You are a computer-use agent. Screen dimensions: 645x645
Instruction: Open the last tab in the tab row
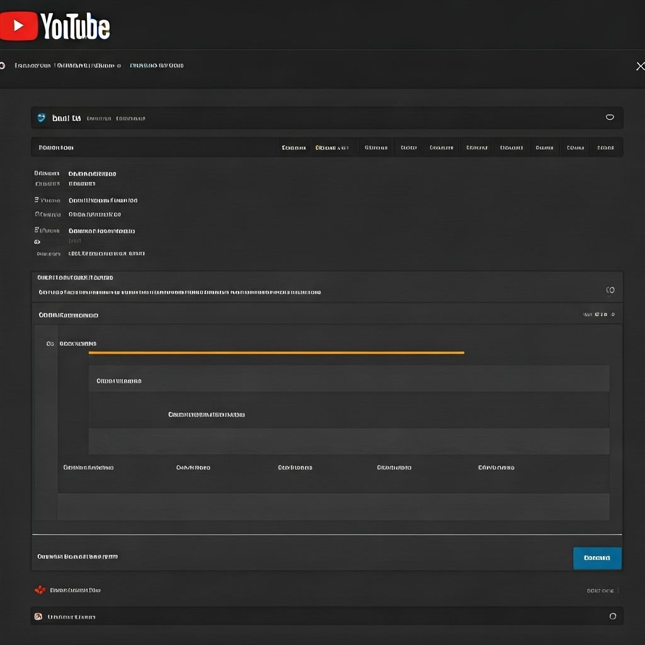(605, 147)
